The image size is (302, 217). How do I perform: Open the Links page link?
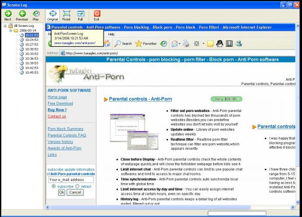pyautogui.click(x=52, y=155)
